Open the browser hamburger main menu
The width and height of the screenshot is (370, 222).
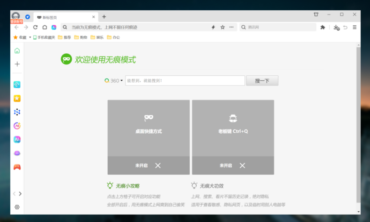tap(355, 28)
